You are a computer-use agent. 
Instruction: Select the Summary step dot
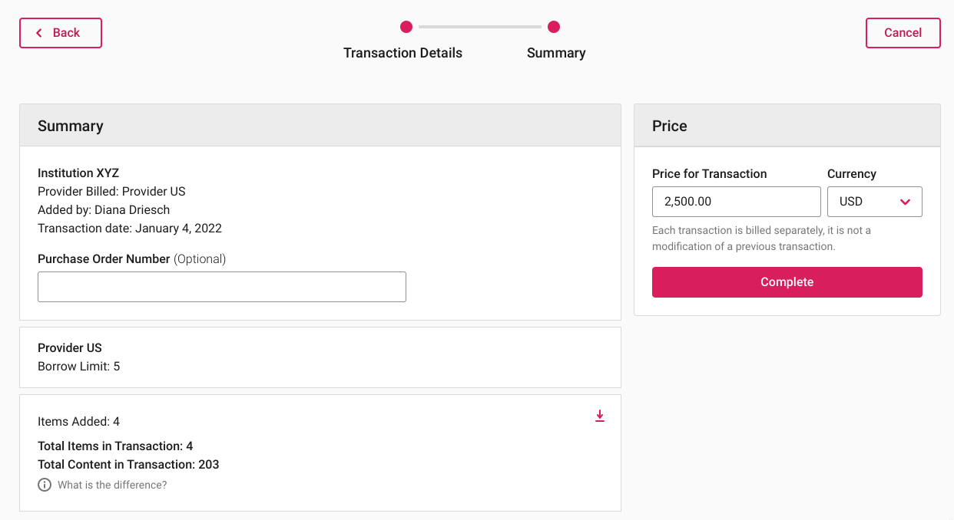point(554,27)
